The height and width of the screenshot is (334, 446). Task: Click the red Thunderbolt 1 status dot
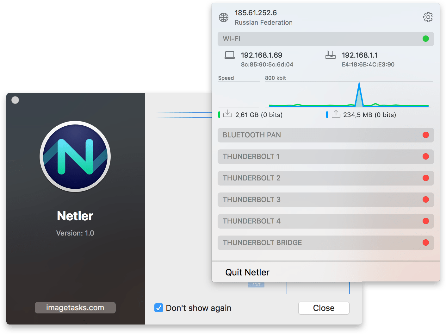point(426,156)
